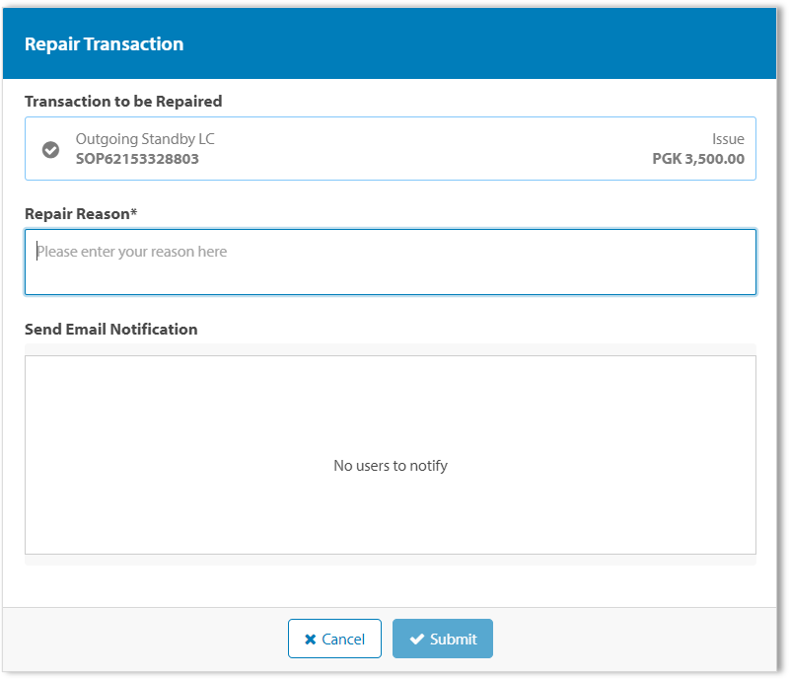
Task: Click the PGK 3,500.00 amount
Action: point(698,159)
